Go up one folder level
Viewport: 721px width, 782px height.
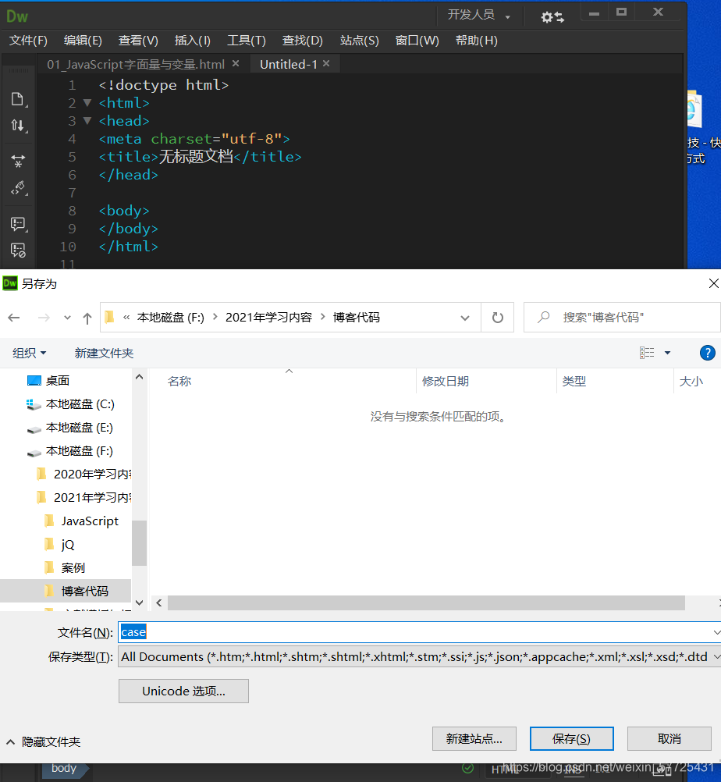[x=87, y=318]
